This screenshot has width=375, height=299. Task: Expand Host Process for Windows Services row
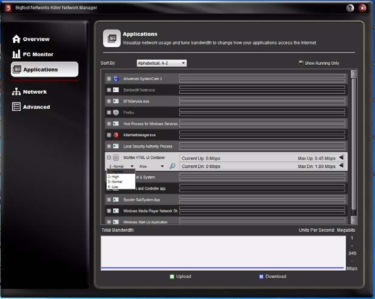point(109,123)
